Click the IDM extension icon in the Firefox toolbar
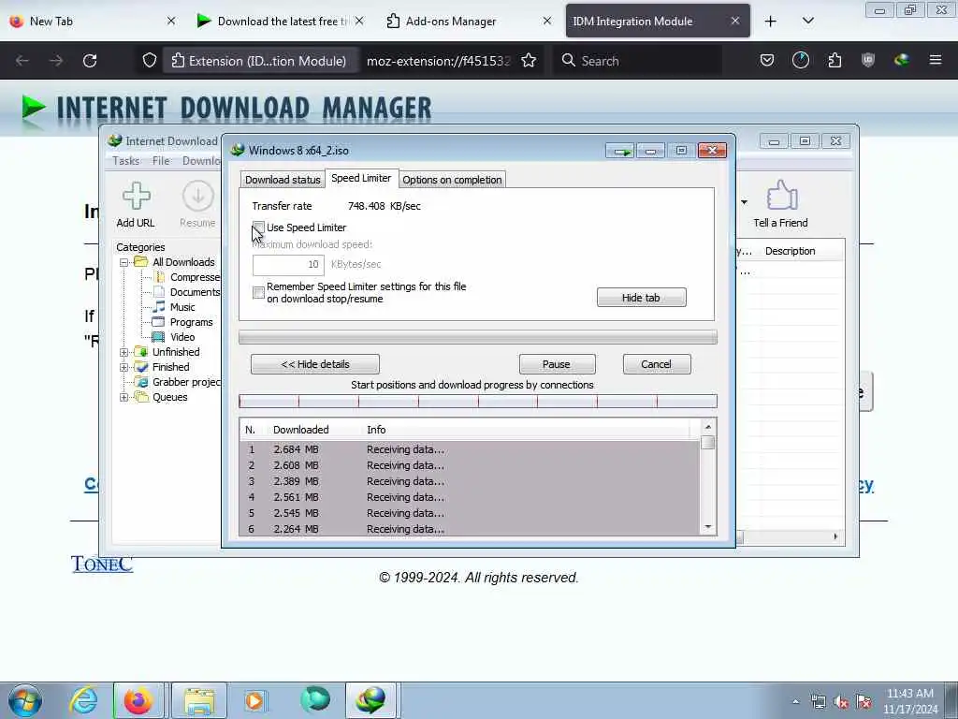Viewport: 958px width, 719px height. 901,61
